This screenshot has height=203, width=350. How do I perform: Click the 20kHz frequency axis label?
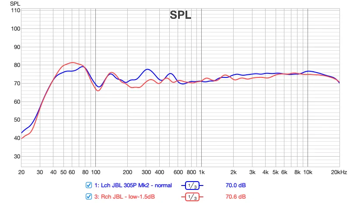pos(339,172)
